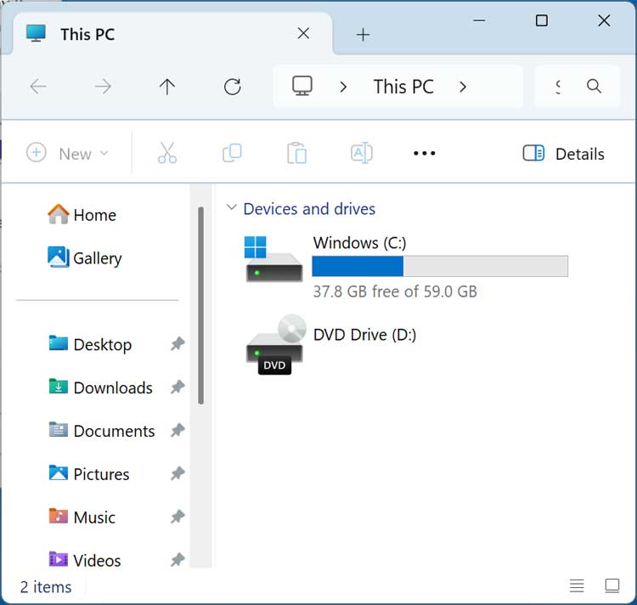The height and width of the screenshot is (605, 637).
Task: Open the Downloads folder in sidebar
Action: 100,387
